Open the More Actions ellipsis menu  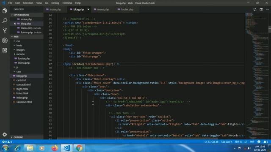(x=268, y=9)
